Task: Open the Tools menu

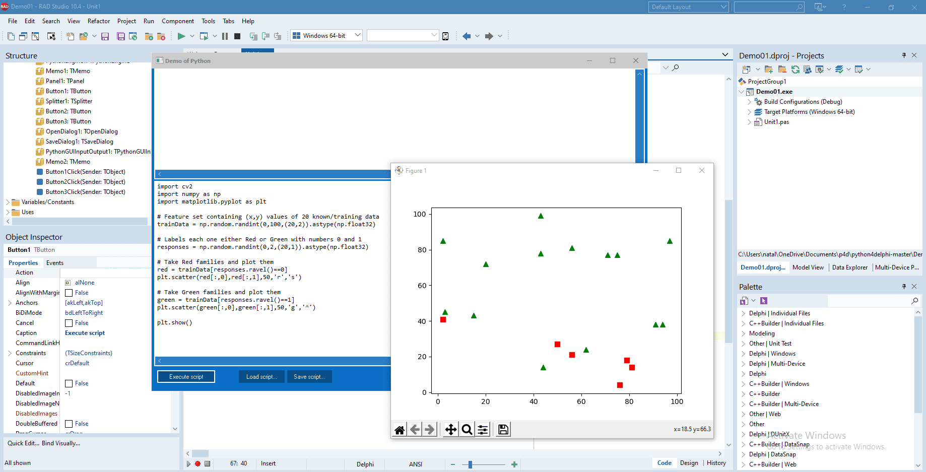Action: 208,21
